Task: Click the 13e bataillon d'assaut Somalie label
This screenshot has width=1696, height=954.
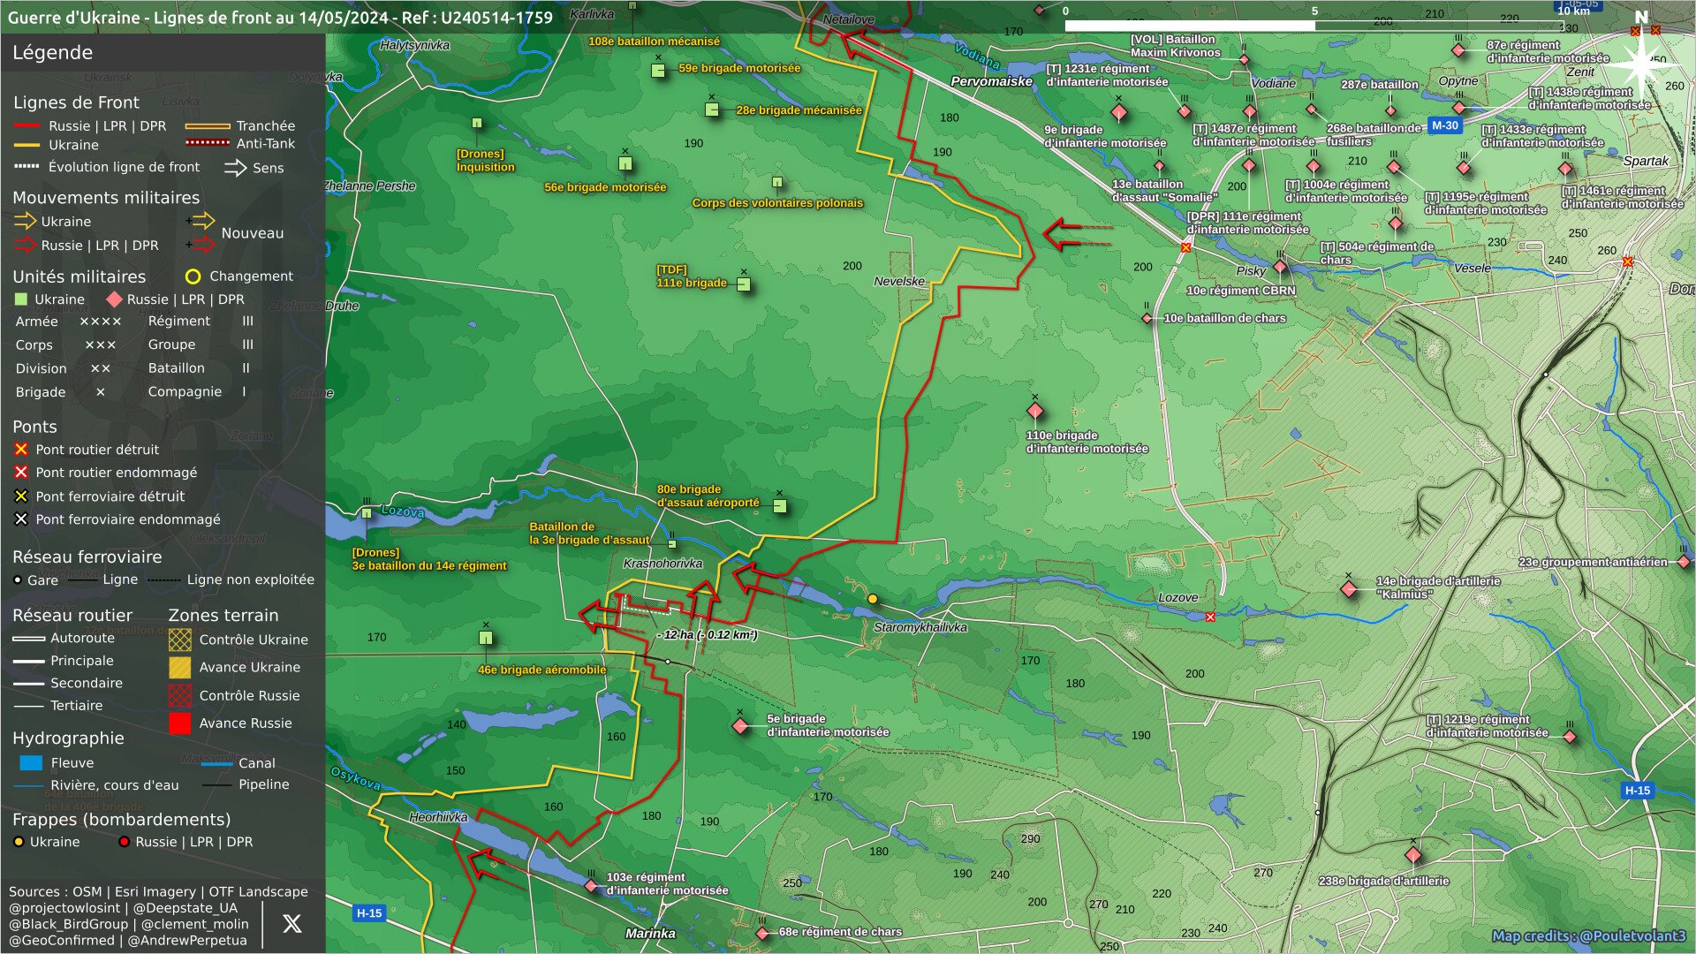Action: pyautogui.click(x=1164, y=191)
